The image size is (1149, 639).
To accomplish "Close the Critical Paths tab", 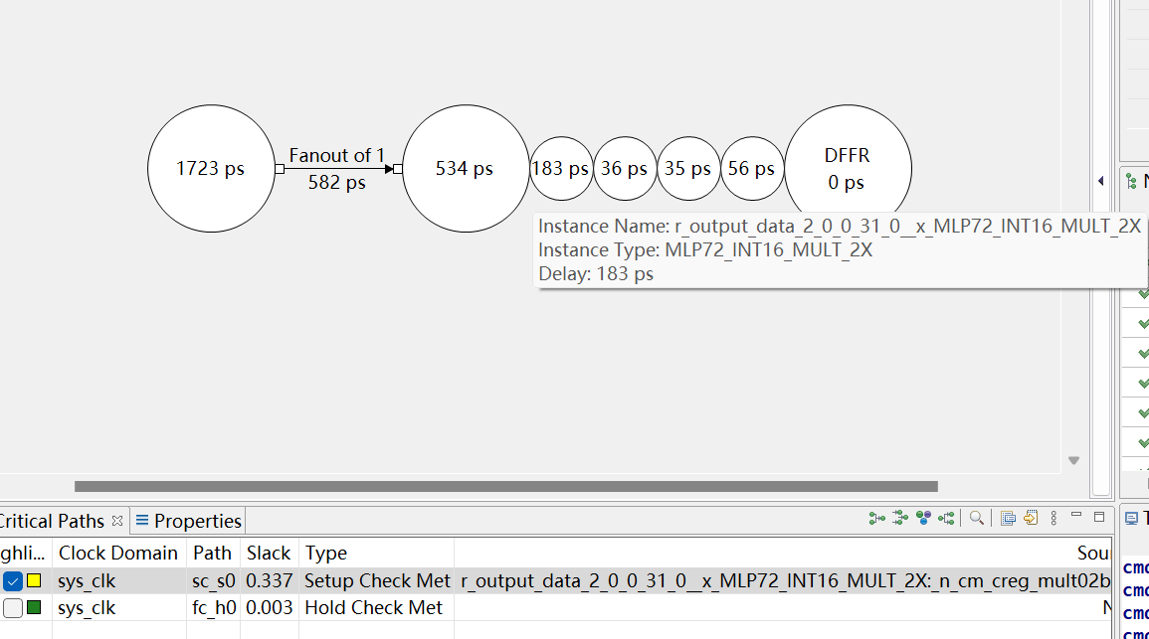I will [x=116, y=521].
